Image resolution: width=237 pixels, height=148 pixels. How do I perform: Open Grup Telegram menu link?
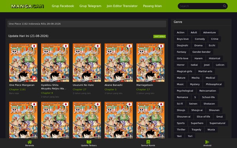[x=90, y=6]
